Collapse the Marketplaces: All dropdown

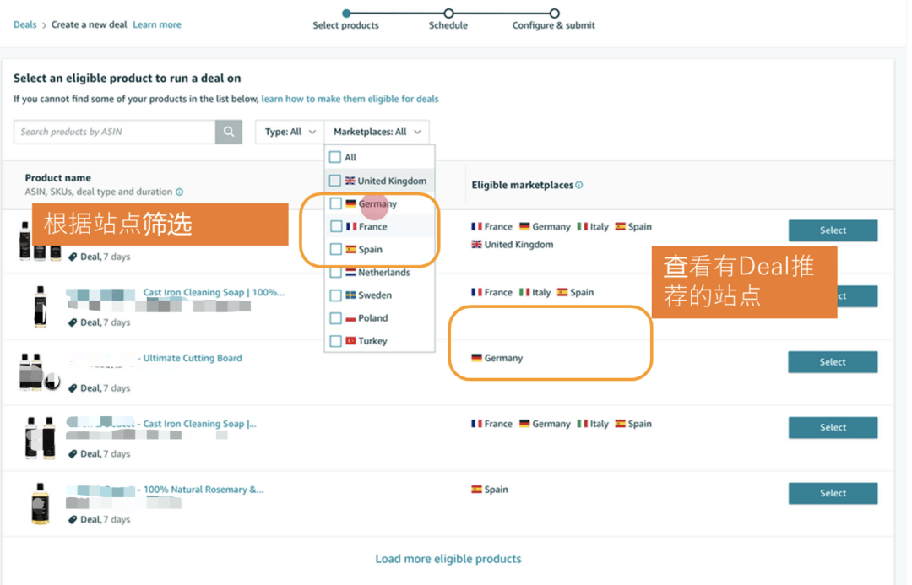tap(377, 132)
